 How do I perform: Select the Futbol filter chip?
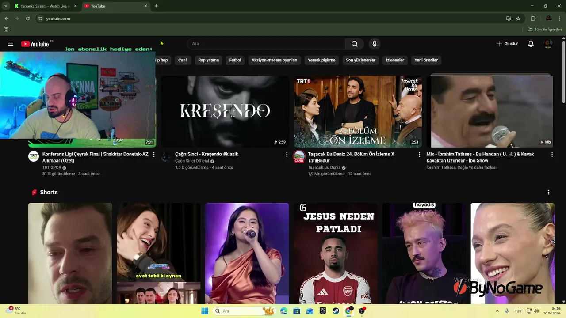point(235,60)
